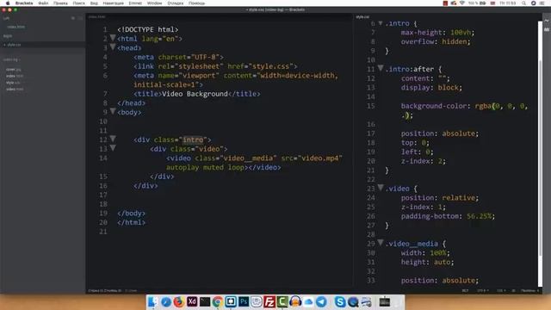Open the Файл menu
This screenshot has width=551, height=310.
[43, 3]
